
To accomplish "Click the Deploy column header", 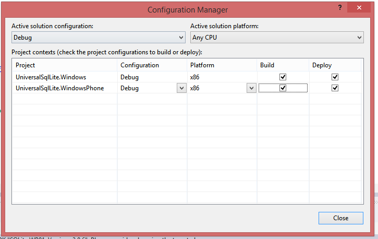I will click(x=335, y=65).
